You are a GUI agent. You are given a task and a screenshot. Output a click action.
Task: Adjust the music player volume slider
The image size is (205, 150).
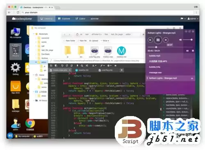point(188,40)
